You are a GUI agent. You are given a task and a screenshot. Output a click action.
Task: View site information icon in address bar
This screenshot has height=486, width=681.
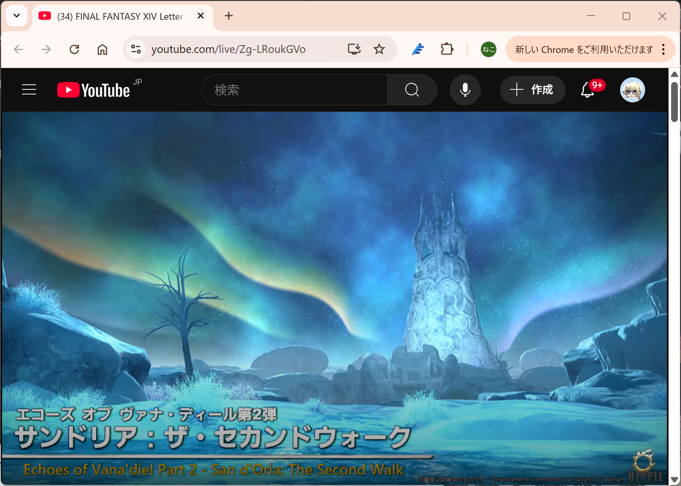(x=136, y=49)
